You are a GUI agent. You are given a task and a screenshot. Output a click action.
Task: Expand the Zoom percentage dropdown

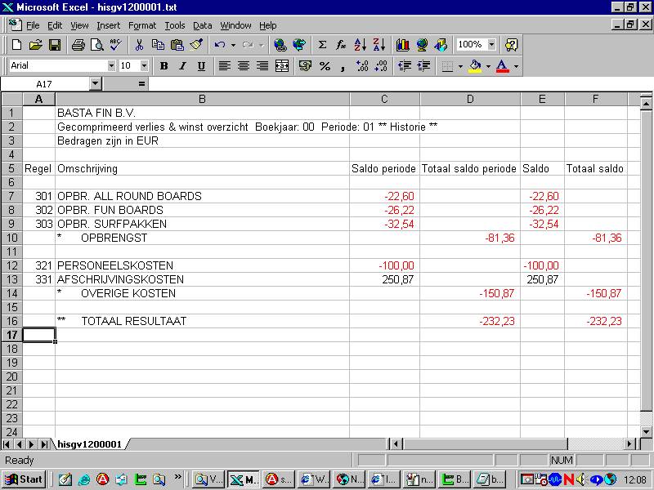491,45
